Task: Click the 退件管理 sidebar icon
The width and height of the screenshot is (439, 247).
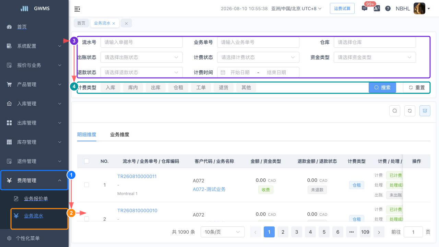Action: [x=9, y=161]
